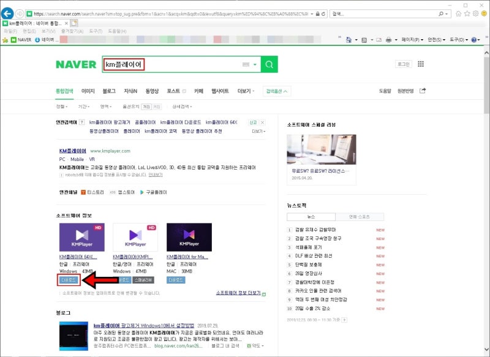The image size is (490, 357).
Task: Click related search km플레이어 광고제거
Action: pyautogui.click(x=110, y=122)
